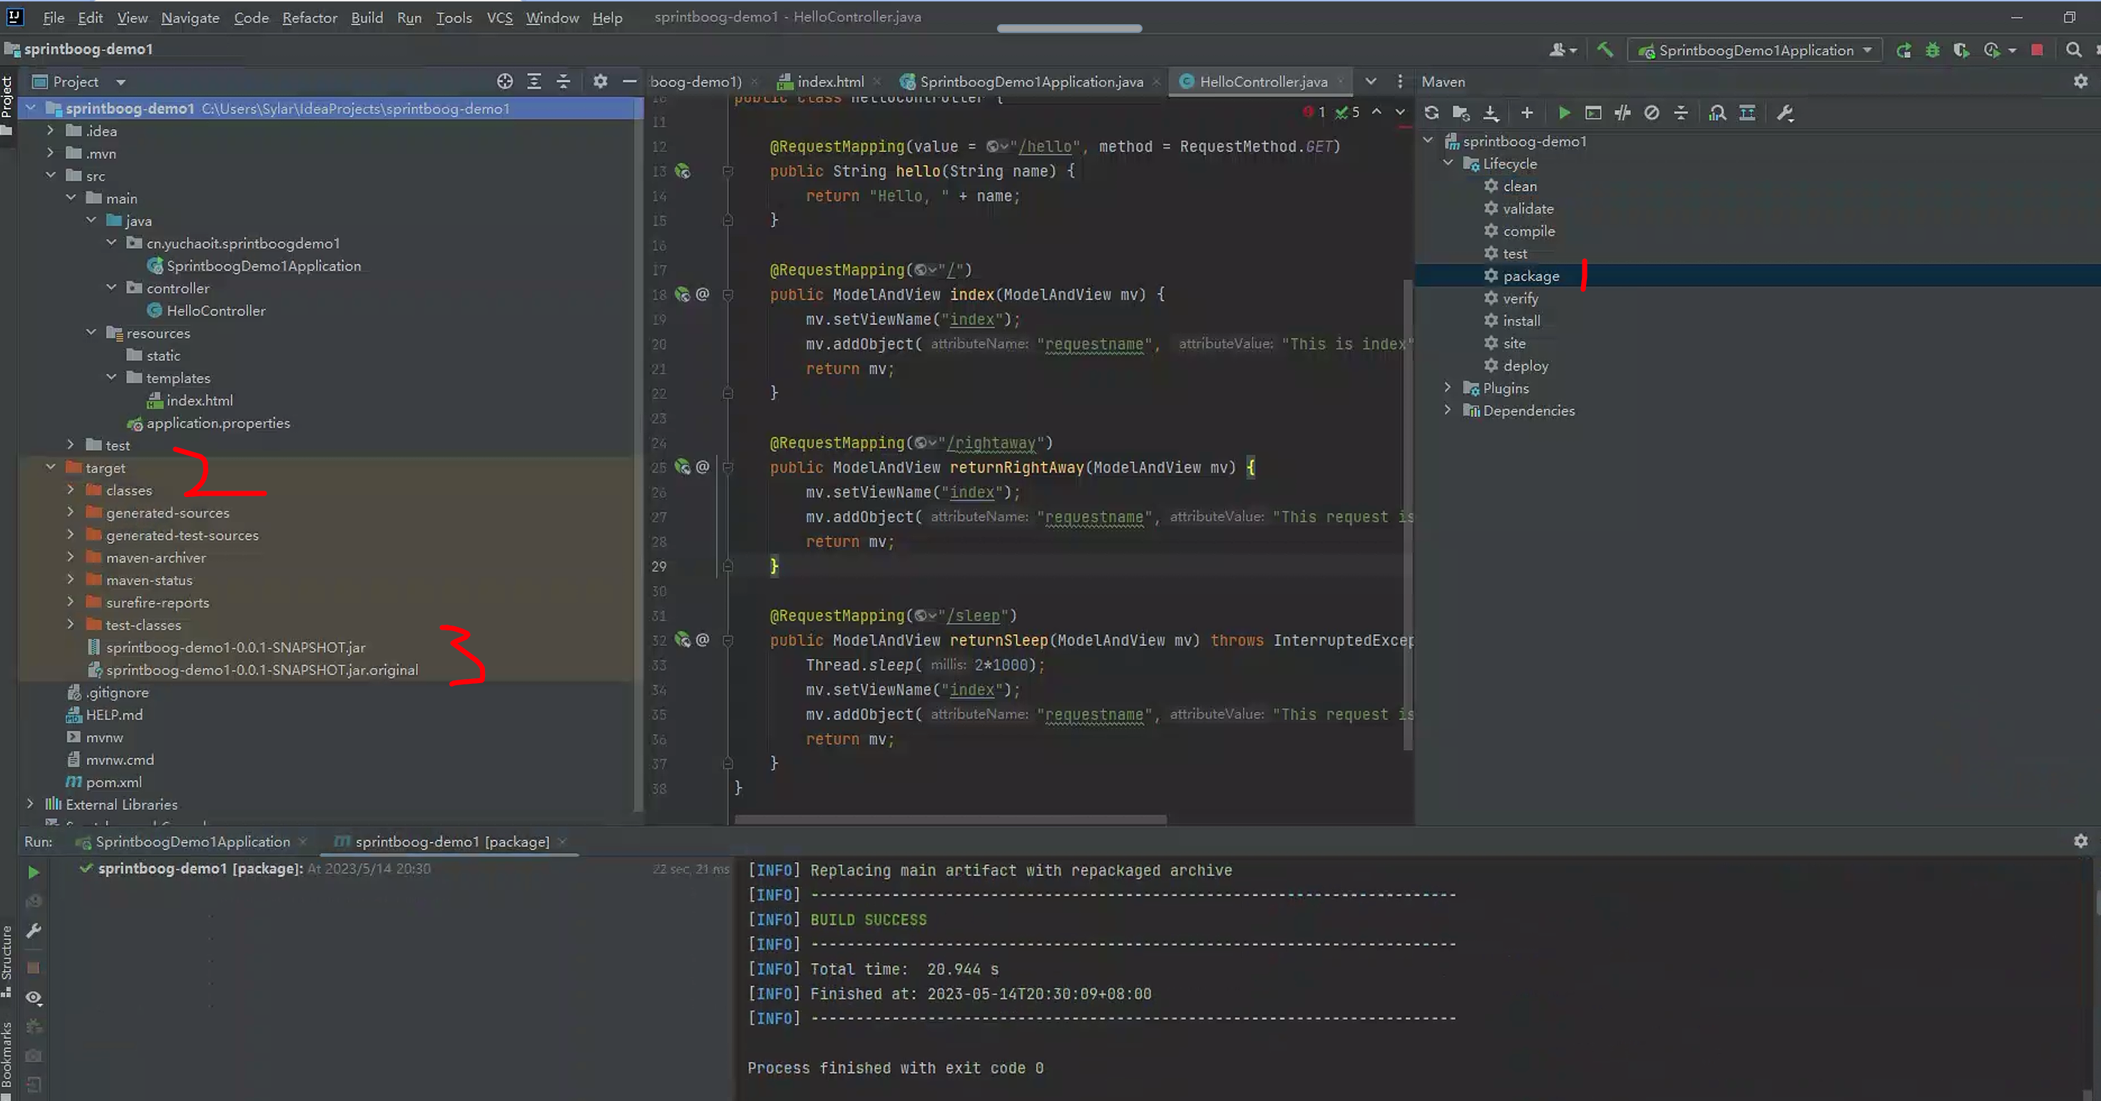The width and height of the screenshot is (2101, 1101).
Task: Collapse the target folder
Action: coord(51,467)
